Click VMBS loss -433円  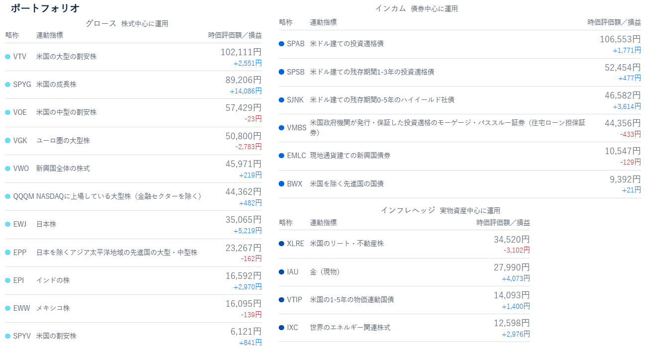click(x=631, y=134)
